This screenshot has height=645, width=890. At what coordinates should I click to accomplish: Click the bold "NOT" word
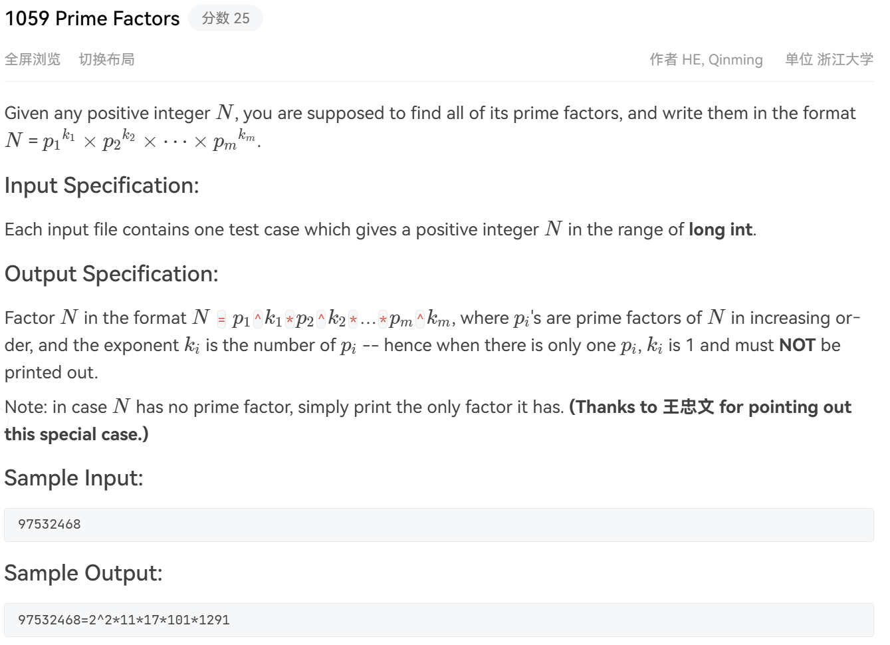click(x=797, y=345)
